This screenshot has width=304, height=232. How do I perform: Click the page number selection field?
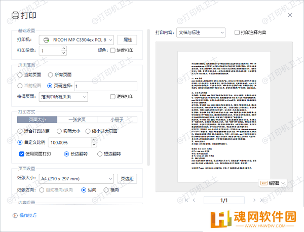pyautogui.click(x=106, y=86)
